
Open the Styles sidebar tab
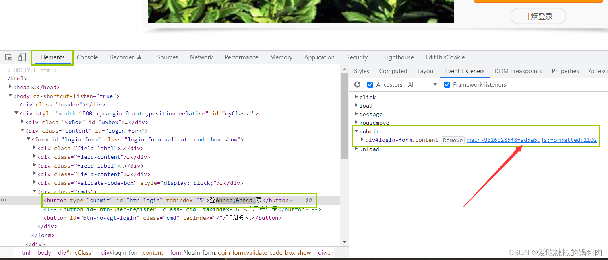361,71
